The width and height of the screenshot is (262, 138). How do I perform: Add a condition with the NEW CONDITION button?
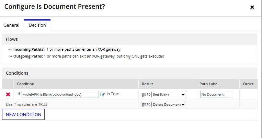pyautogui.click(x=23, y=114)
